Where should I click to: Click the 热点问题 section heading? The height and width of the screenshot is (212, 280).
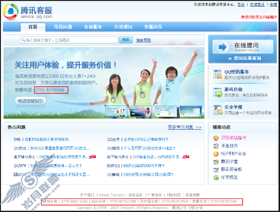click(x=17, y=127)
